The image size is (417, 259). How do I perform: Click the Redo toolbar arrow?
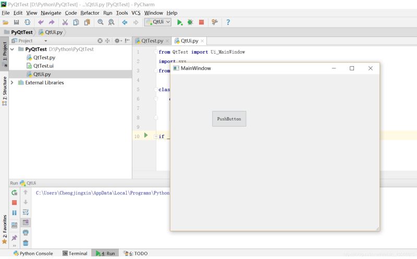pyautogui.click(x=52, y=22)
